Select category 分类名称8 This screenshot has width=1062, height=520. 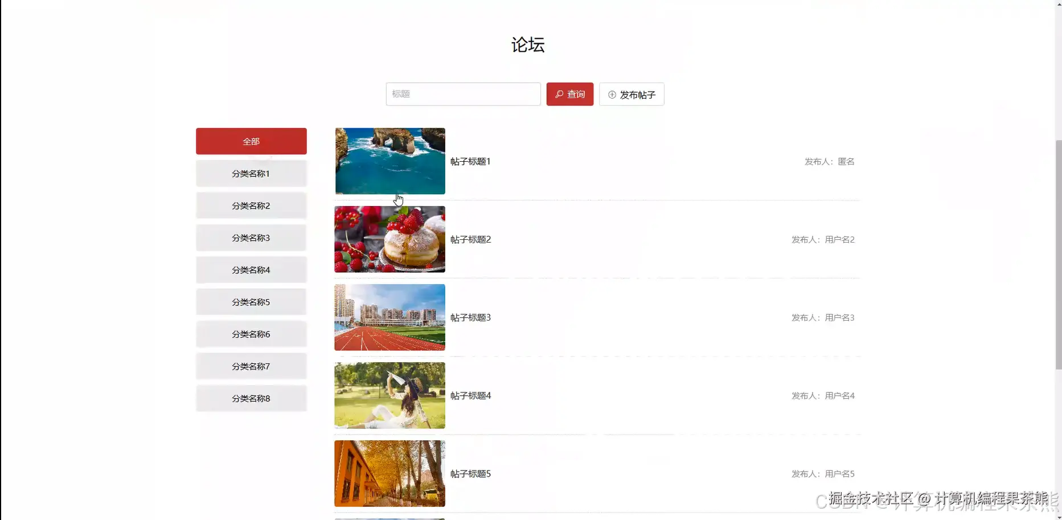click(251, 398)
